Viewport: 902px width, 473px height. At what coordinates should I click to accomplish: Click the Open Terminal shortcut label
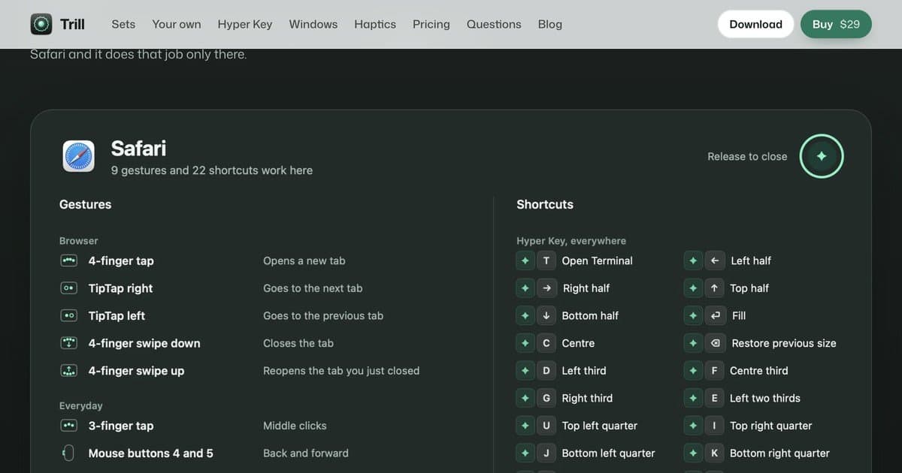[598, 261]
